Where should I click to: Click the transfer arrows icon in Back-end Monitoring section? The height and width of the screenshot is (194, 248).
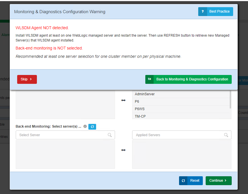point(123,150)
